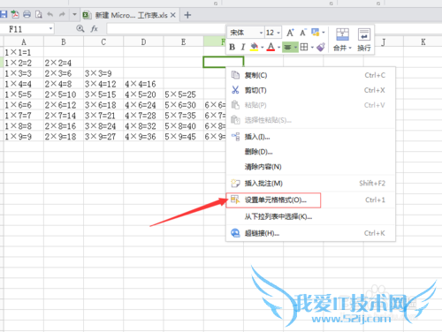Click the Print icon
This screenshot has width=442, height=332.
pos(27,14)
